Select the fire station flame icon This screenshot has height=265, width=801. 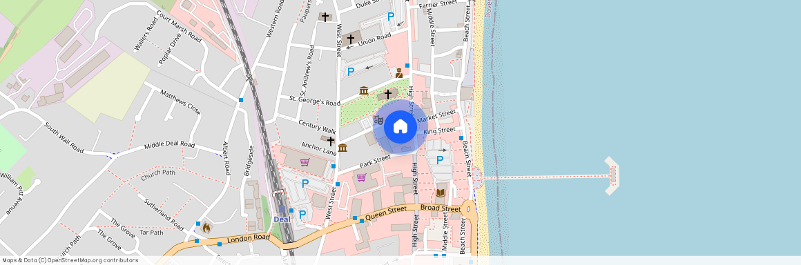coord(206,227)
